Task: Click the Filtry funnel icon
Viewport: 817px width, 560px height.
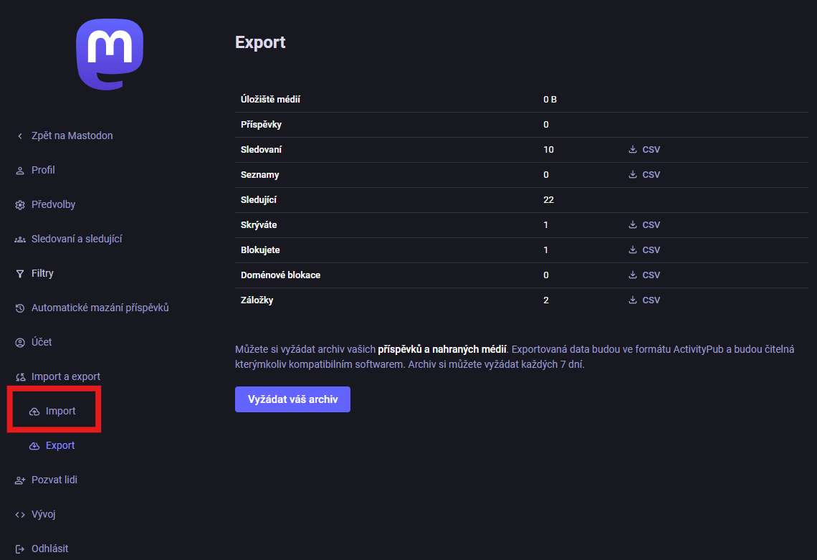Action: click(x=20, y=274)
